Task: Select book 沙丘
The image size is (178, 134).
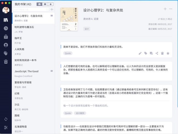Action: click(33, 107)
